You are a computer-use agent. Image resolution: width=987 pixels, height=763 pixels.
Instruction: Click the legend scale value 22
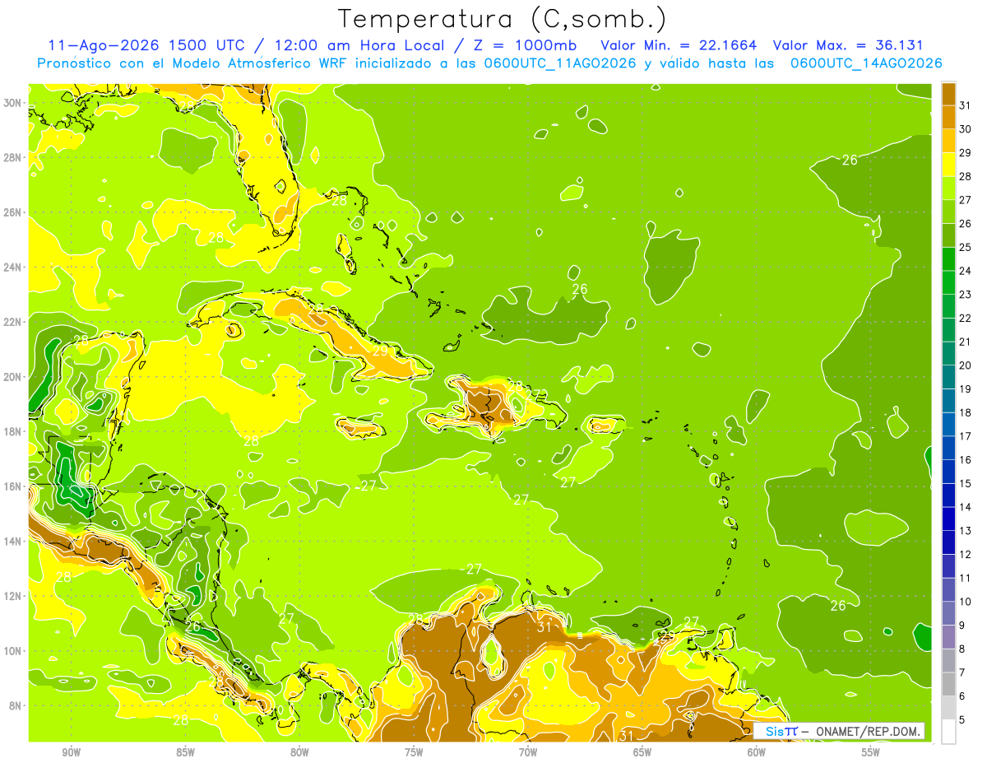[965, 318]
